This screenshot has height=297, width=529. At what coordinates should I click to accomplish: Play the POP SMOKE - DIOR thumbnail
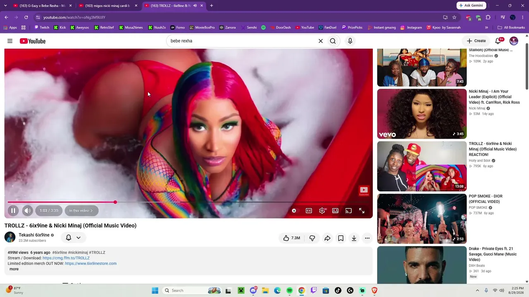422,219
